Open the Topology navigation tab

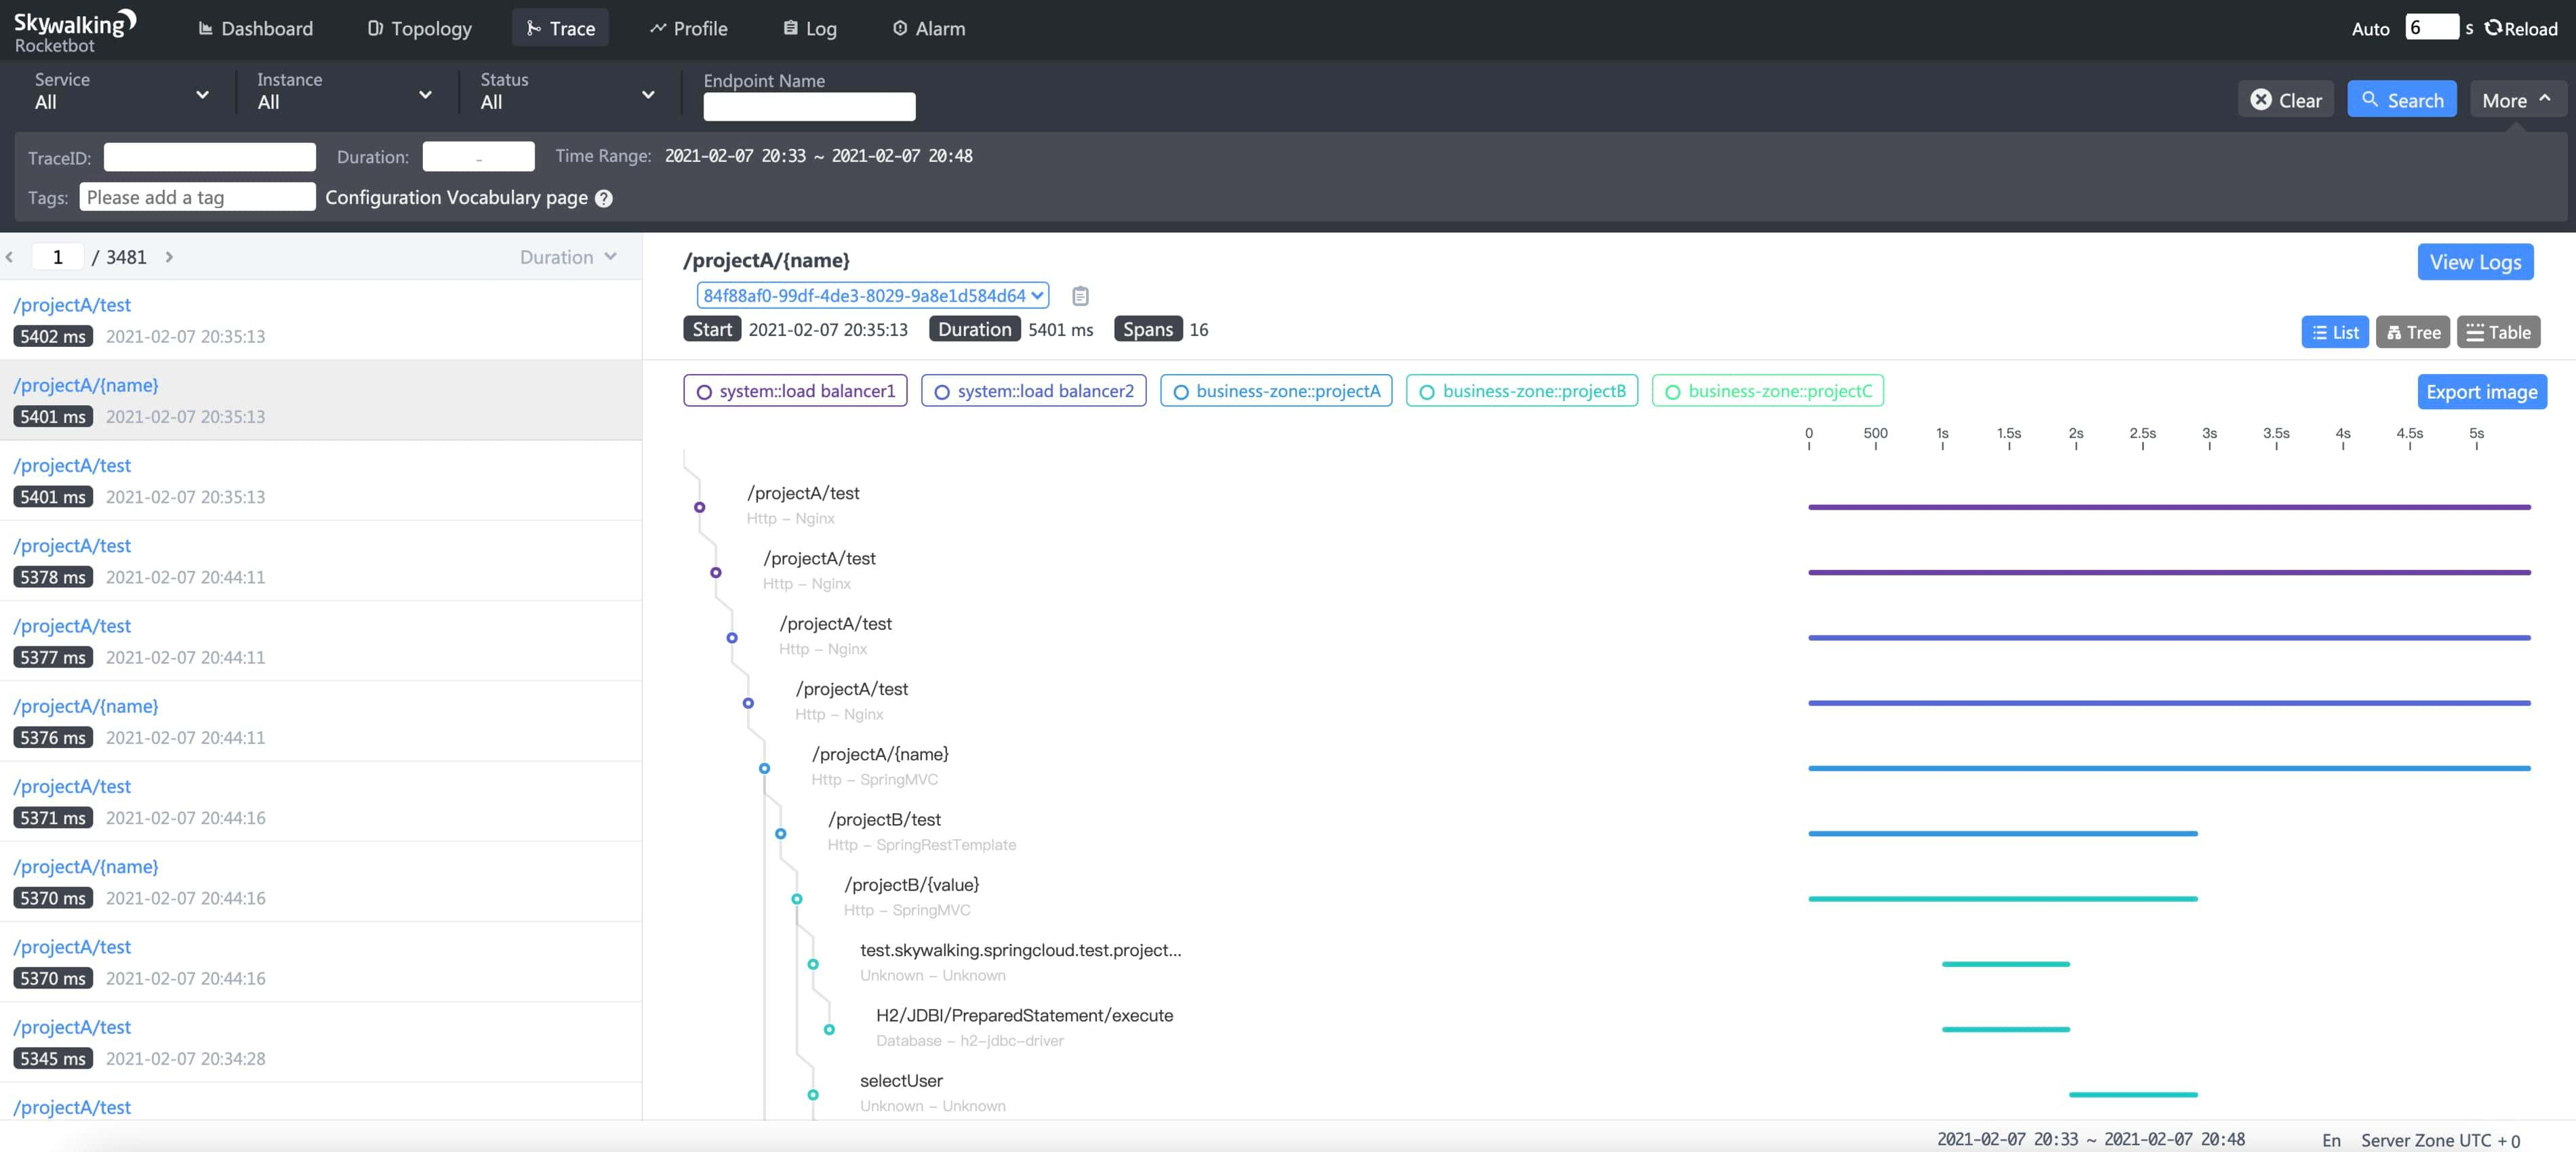point(420,28)
